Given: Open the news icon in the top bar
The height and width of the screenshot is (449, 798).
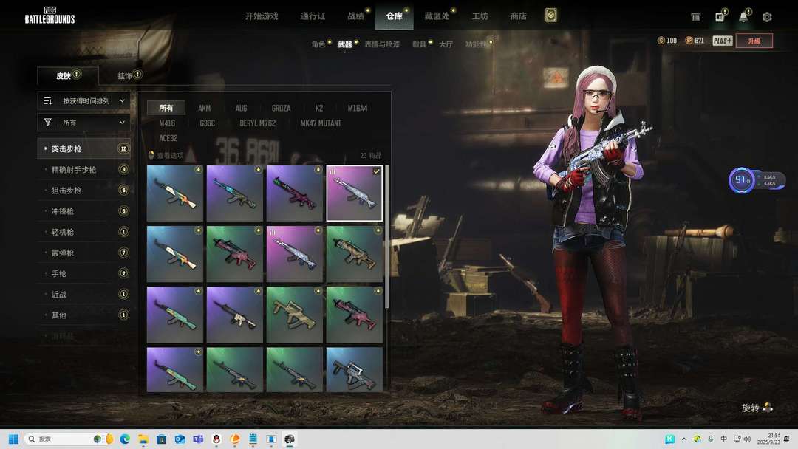Looking at the screenshot, I should click(720, 17).
